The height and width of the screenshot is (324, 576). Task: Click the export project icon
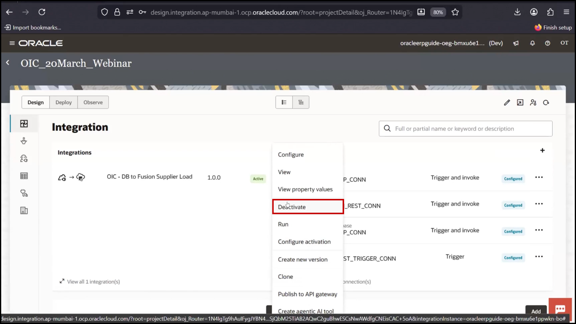520,103
